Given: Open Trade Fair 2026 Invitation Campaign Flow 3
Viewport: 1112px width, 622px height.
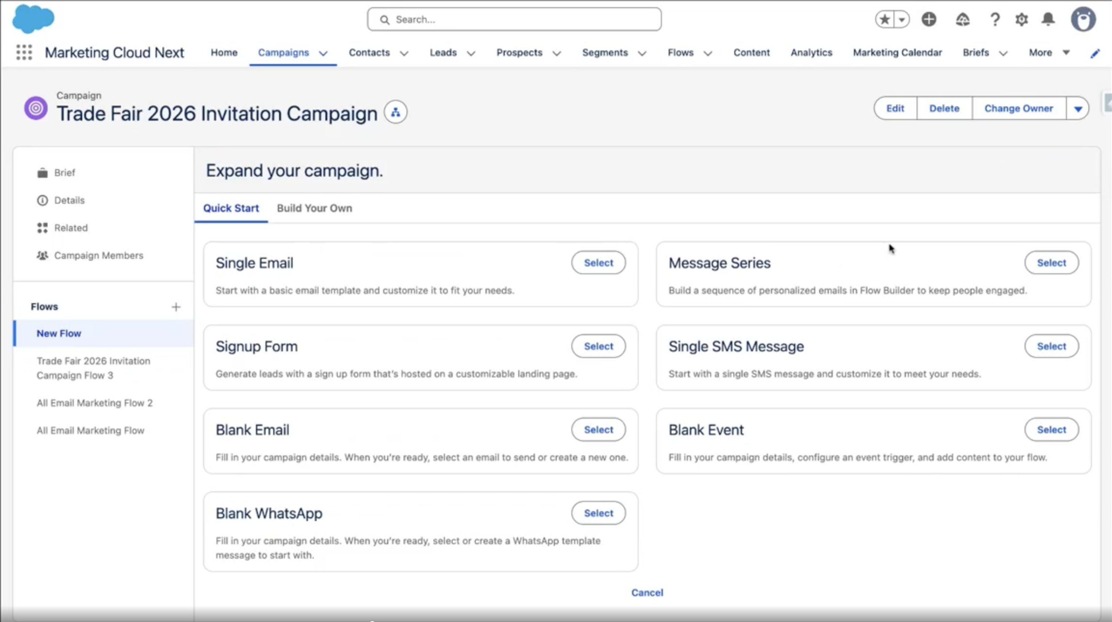Looking at the screenshot, I should pyautogui.click(x=93, y=368).
